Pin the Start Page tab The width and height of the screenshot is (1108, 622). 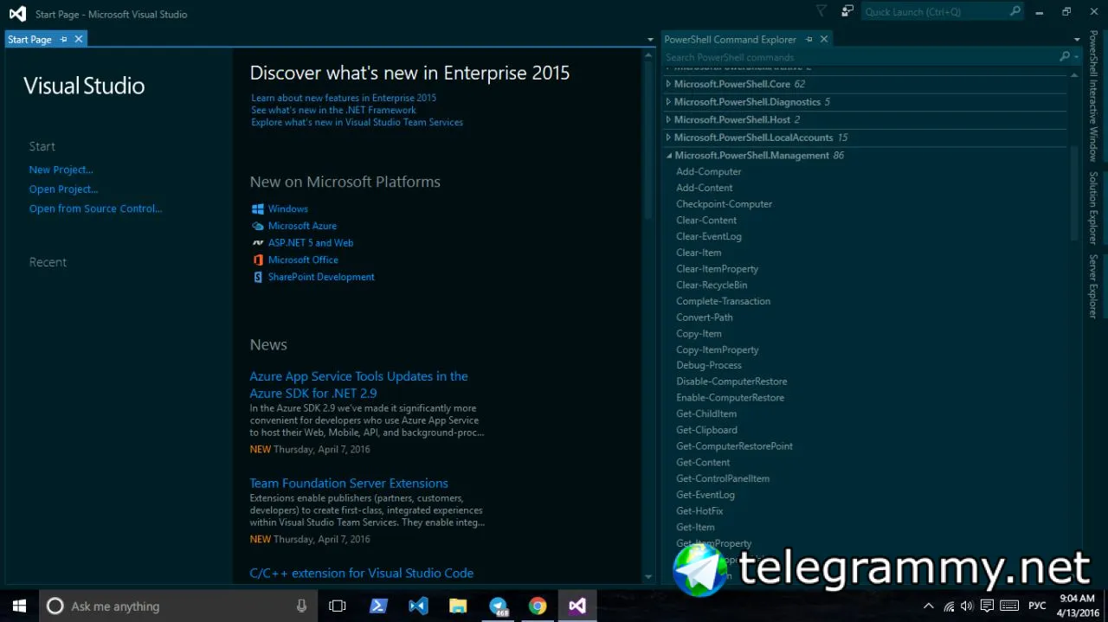(x=63, y=40)
